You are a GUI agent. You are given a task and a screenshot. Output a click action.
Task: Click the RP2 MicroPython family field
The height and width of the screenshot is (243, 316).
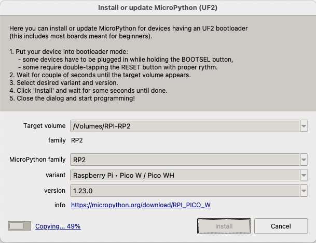coord(184,159)
